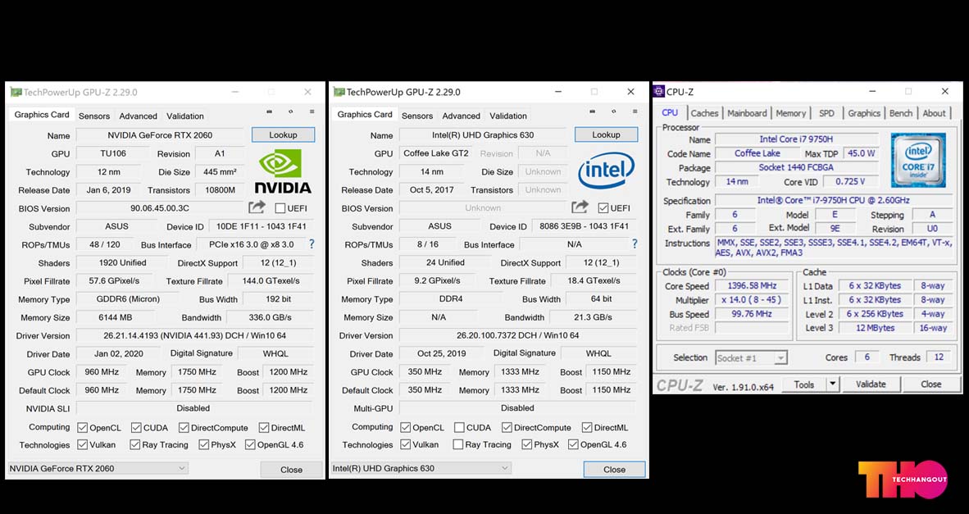The height and width of the screenshot is (514, 969).
Task: Click Lookup button in NVIDIA GPU-Z window
Action: point(283,134)
